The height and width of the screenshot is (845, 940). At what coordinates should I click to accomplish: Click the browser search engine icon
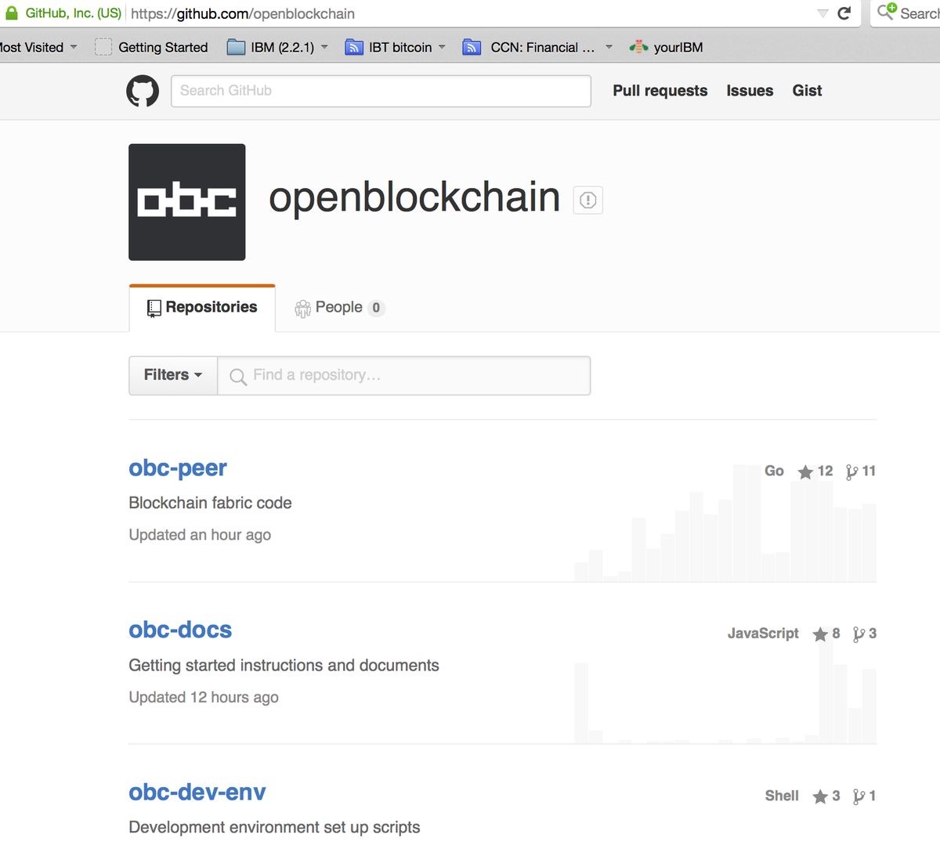pyautogui.click(x=886, y=12)
